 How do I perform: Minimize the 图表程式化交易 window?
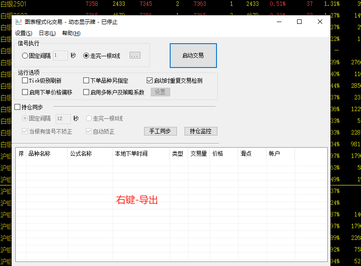[x=279, y=22]
